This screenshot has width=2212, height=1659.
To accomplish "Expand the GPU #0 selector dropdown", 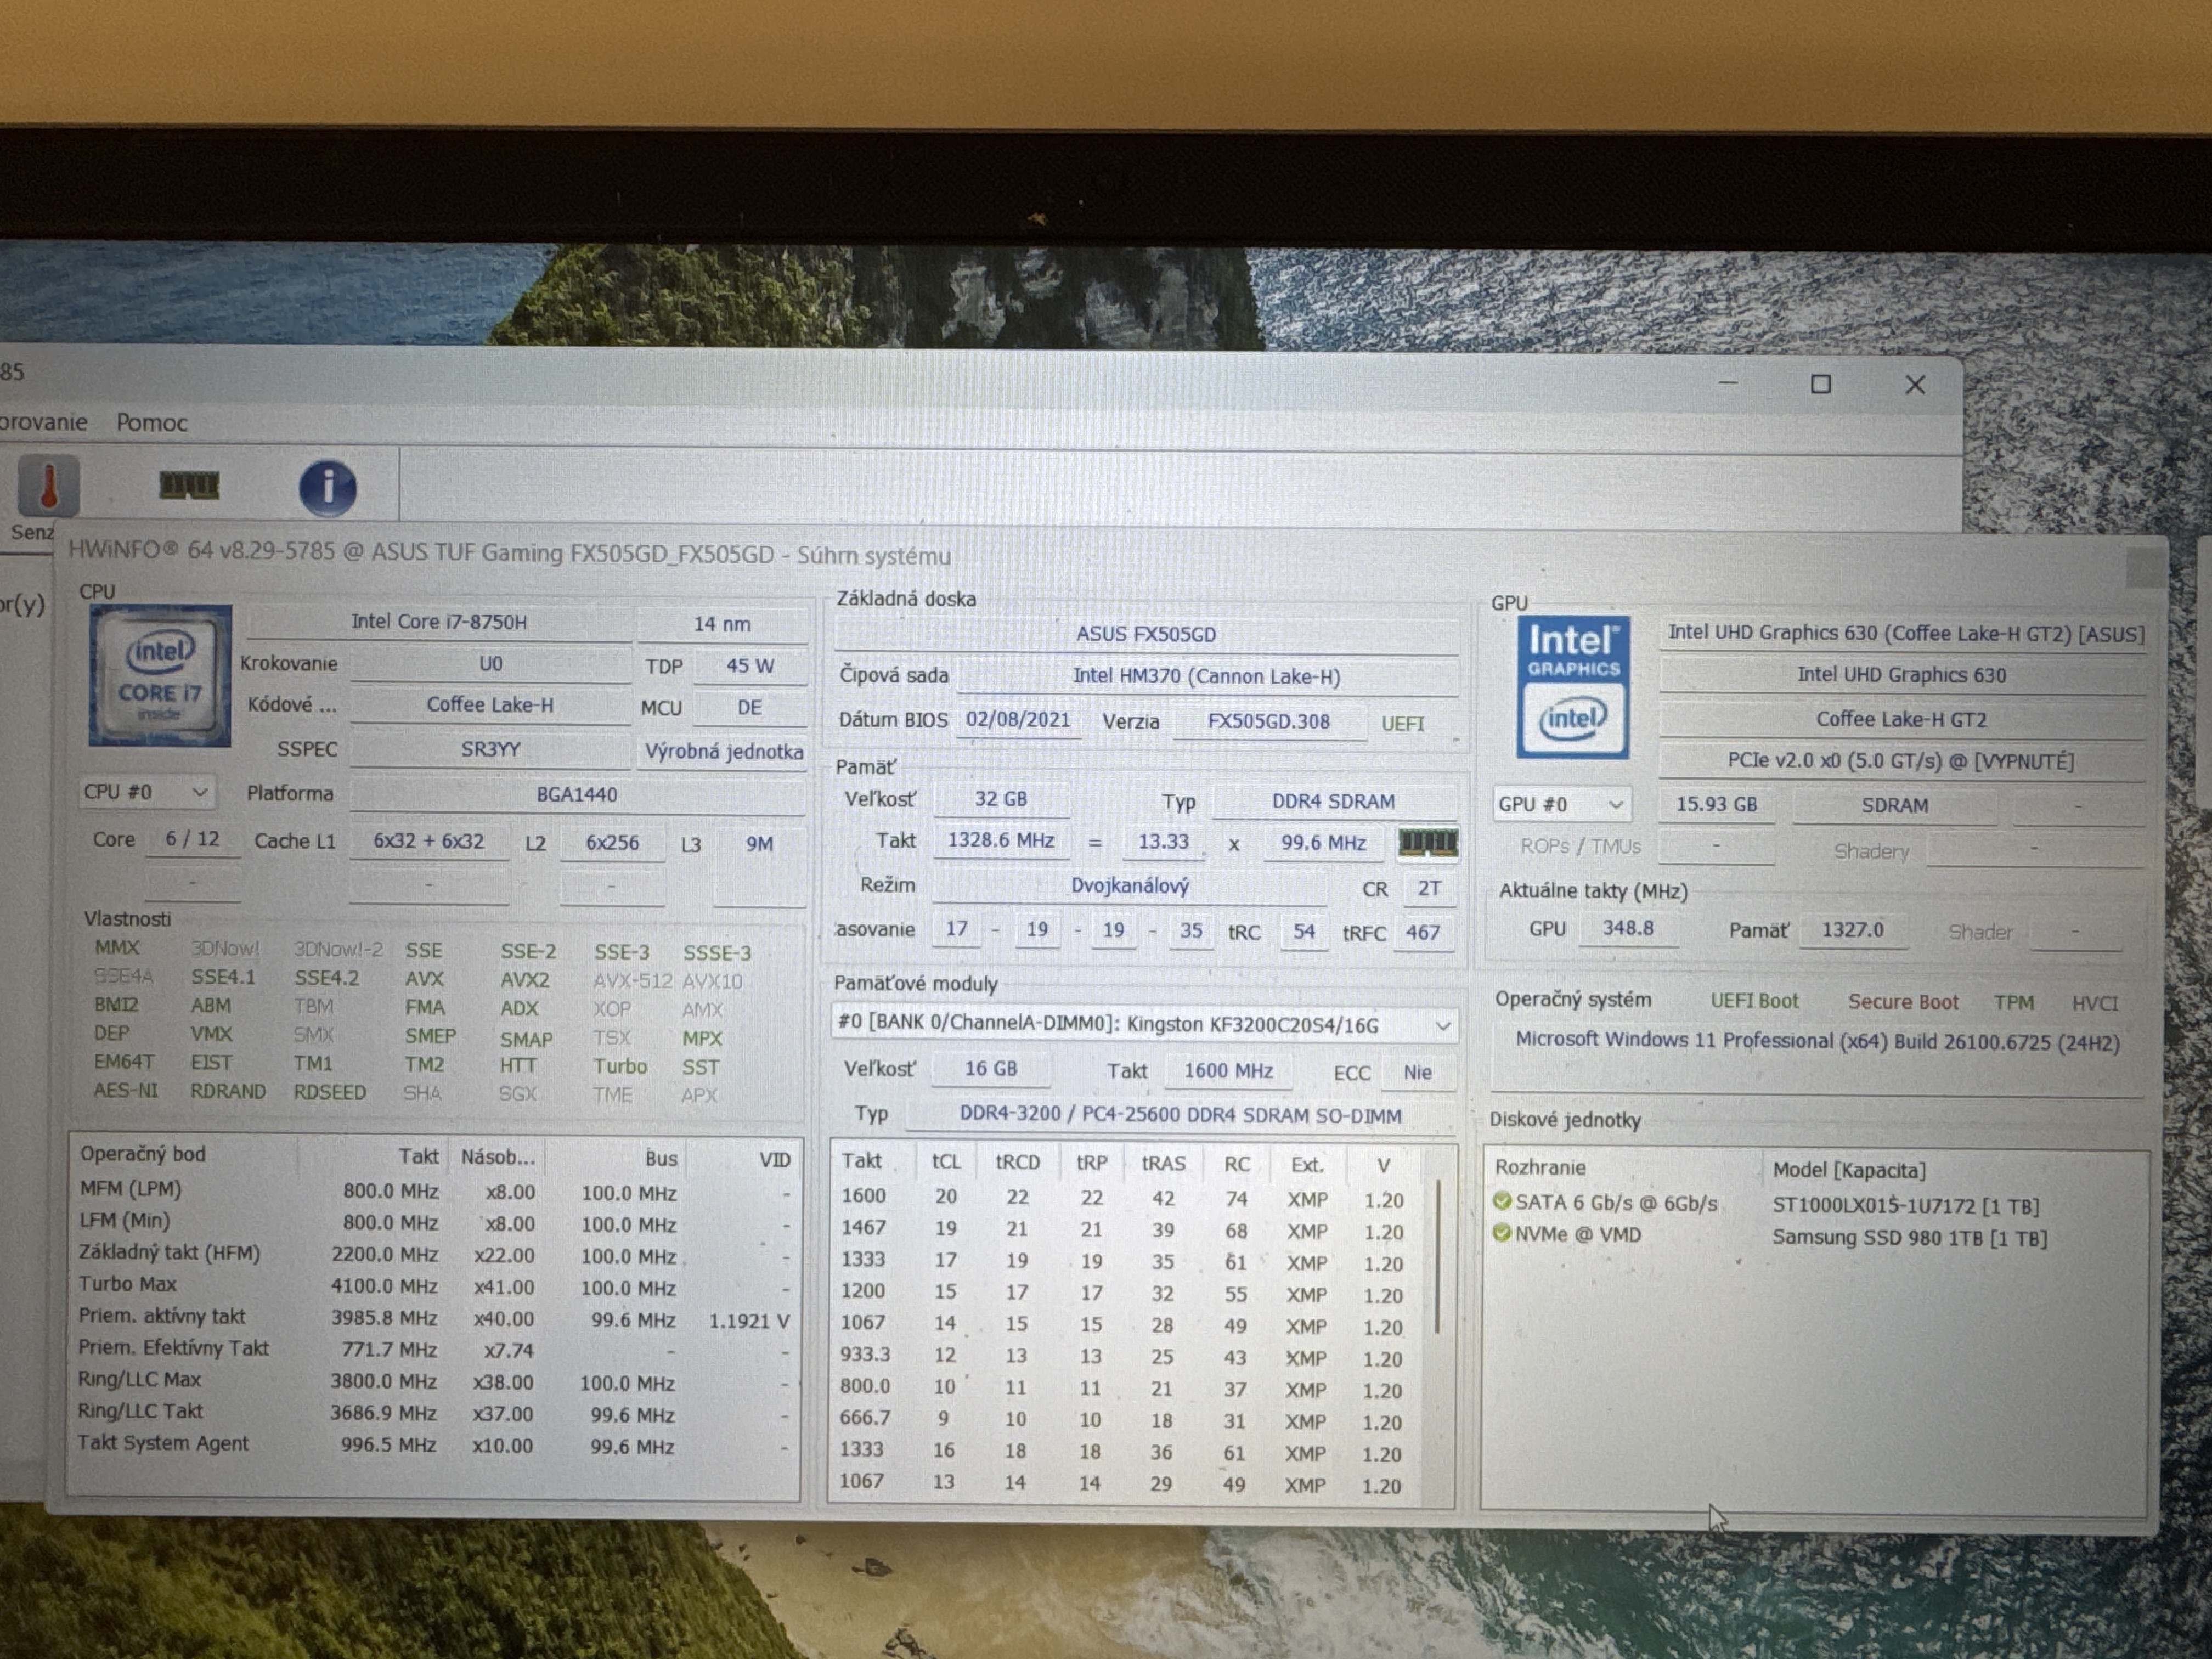I will (1561, 804).
